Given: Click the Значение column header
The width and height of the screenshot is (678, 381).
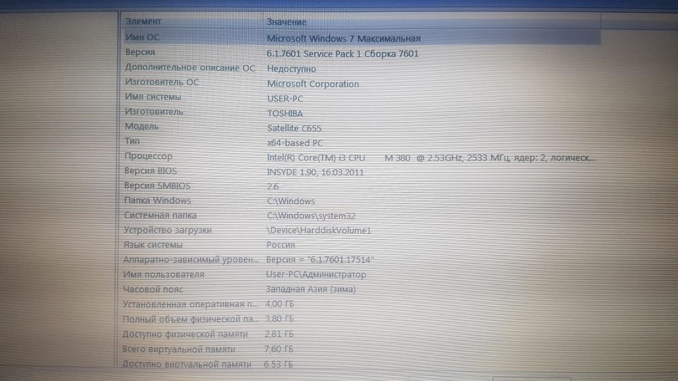Looking at the screenshot, I should [x=286, y=22].
